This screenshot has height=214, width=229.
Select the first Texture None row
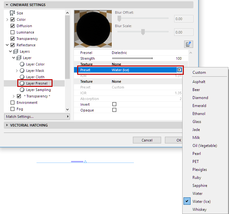tap(131, 64)
